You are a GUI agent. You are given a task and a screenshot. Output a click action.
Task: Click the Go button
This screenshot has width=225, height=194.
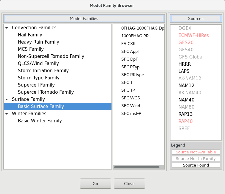(x=95, y=184)
